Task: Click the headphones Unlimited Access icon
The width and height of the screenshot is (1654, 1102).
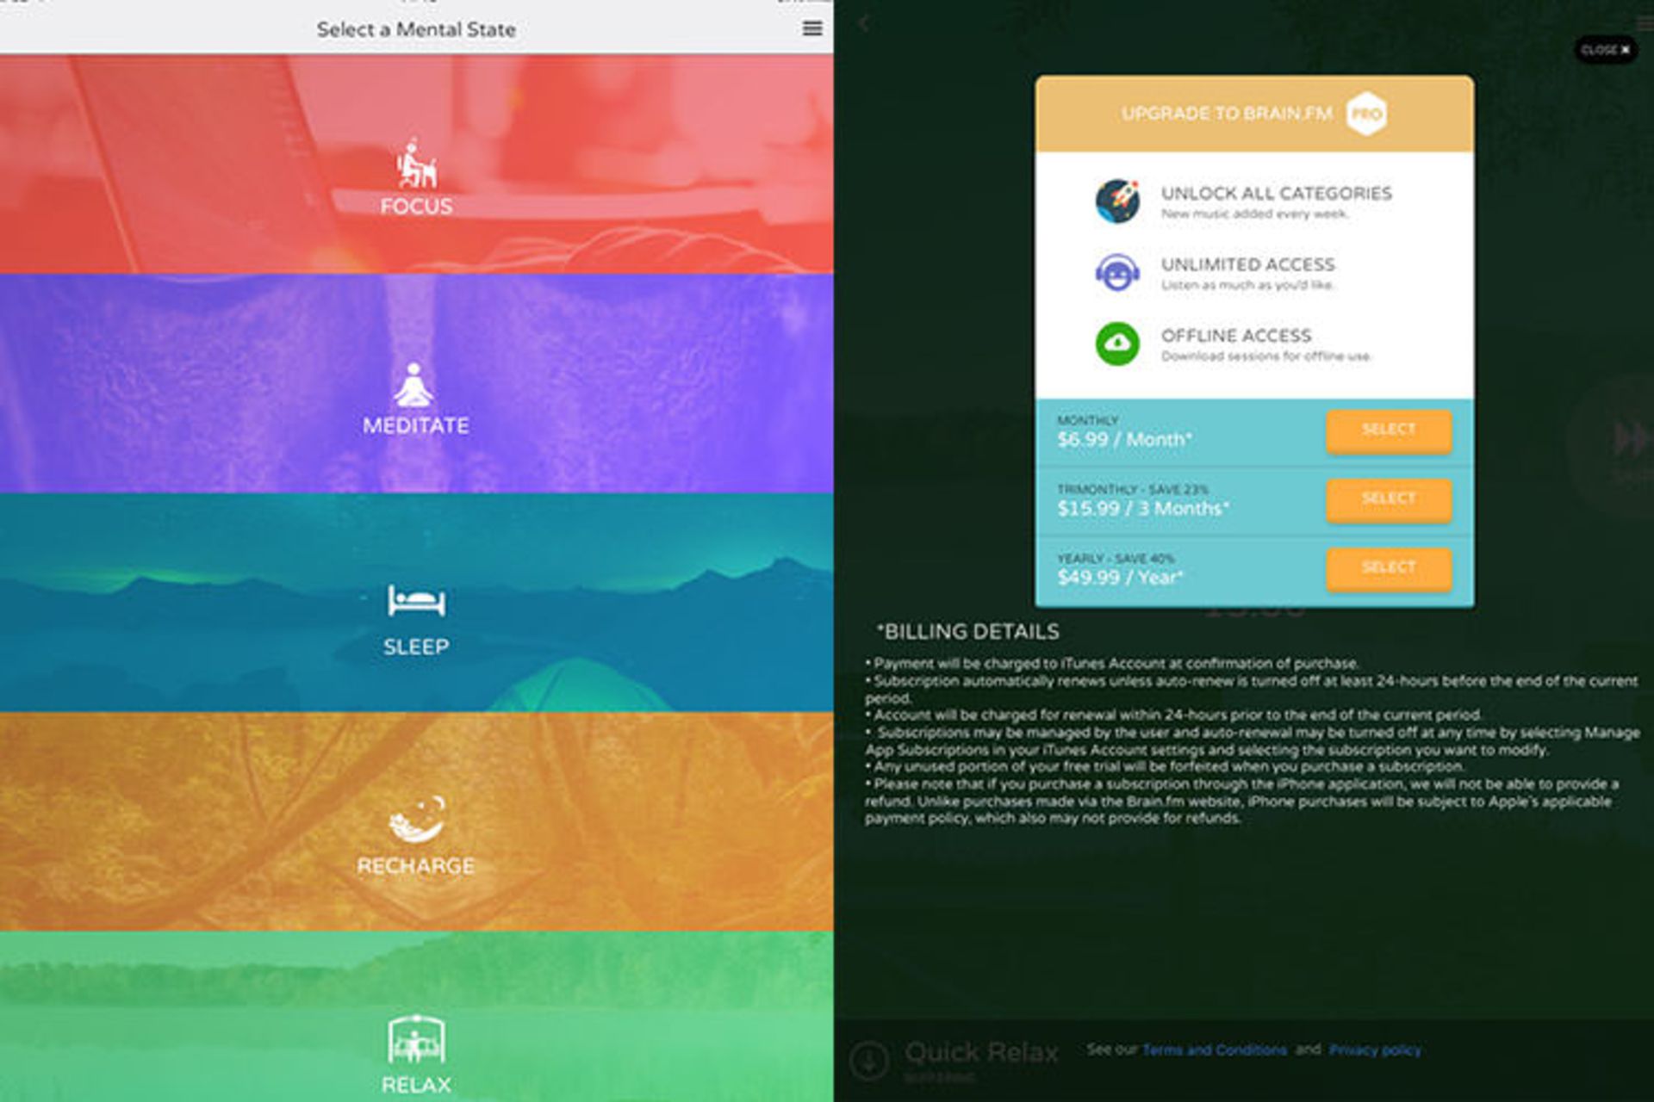Action: point(1117,273)
